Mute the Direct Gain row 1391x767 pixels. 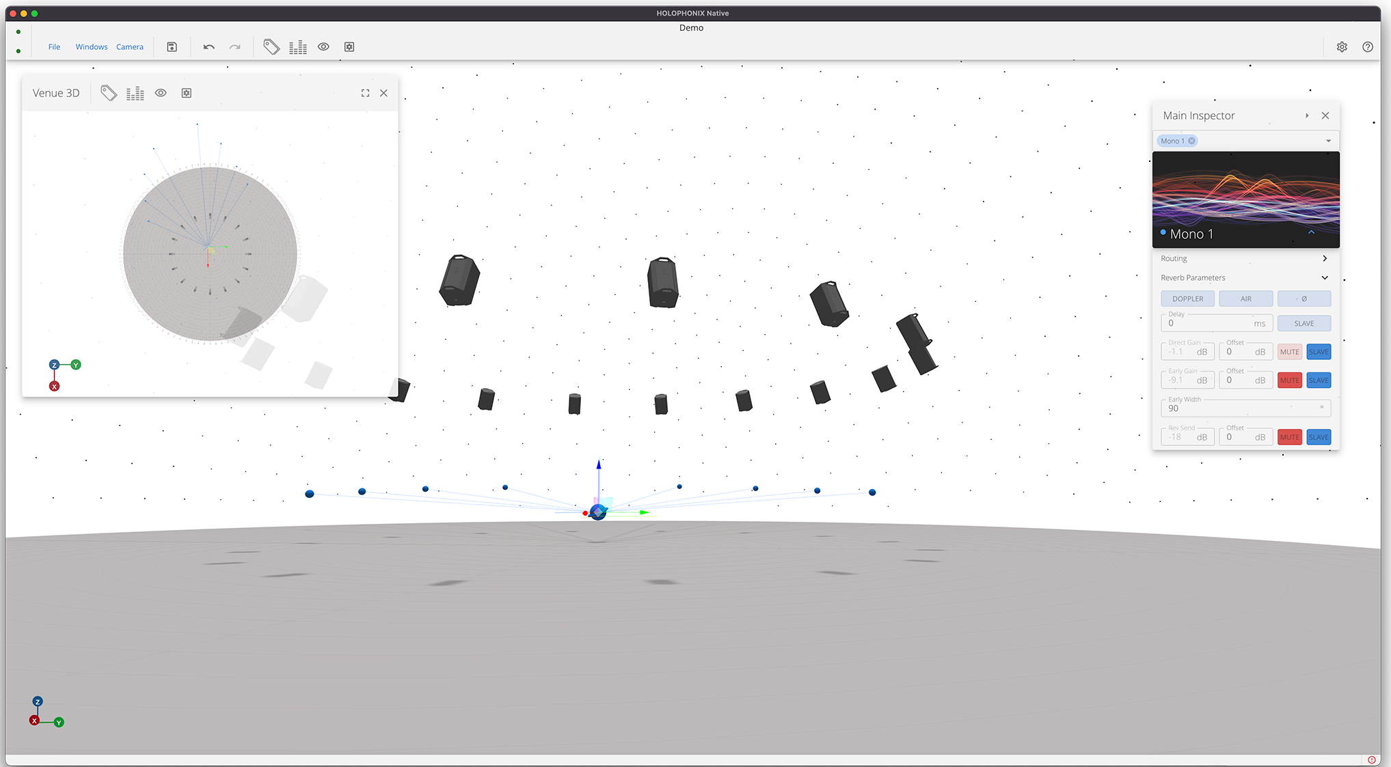pyautogui.click(x=1289, y=352)
